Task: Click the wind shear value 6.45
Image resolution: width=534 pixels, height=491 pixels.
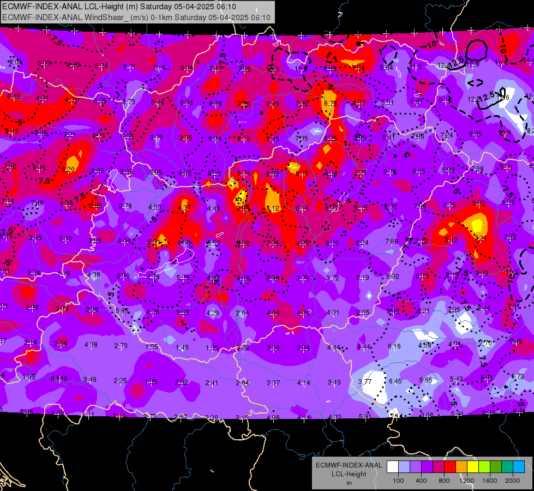Action: point(395,381)
